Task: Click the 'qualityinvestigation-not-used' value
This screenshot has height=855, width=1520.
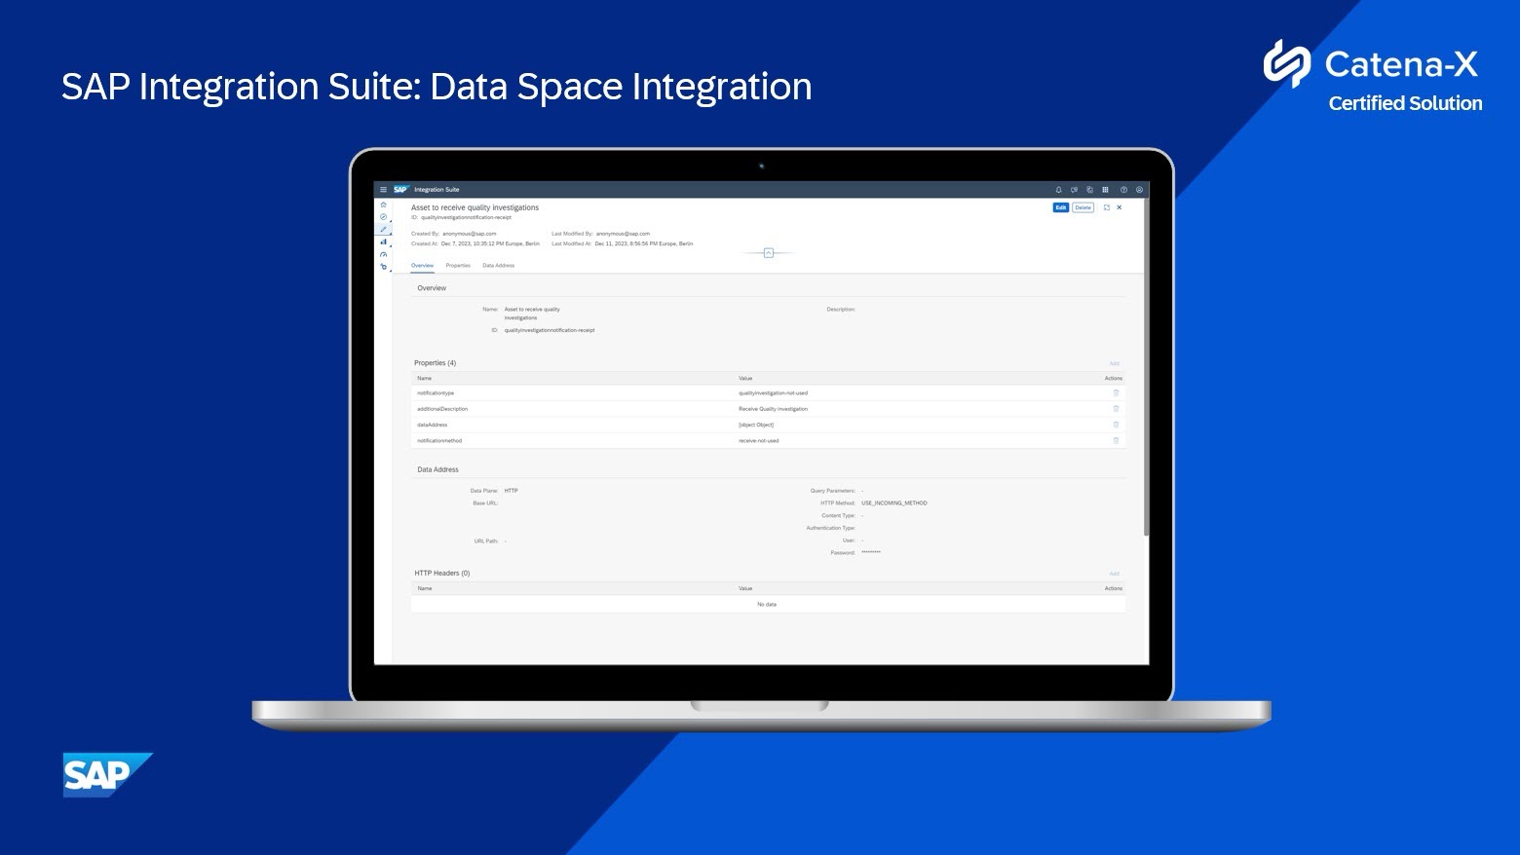Action: pyautogui.click(x=773, y=393)
